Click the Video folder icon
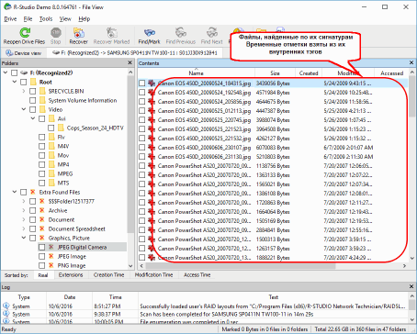The height and width of the screenshot is (334, 417). [42, 109]
